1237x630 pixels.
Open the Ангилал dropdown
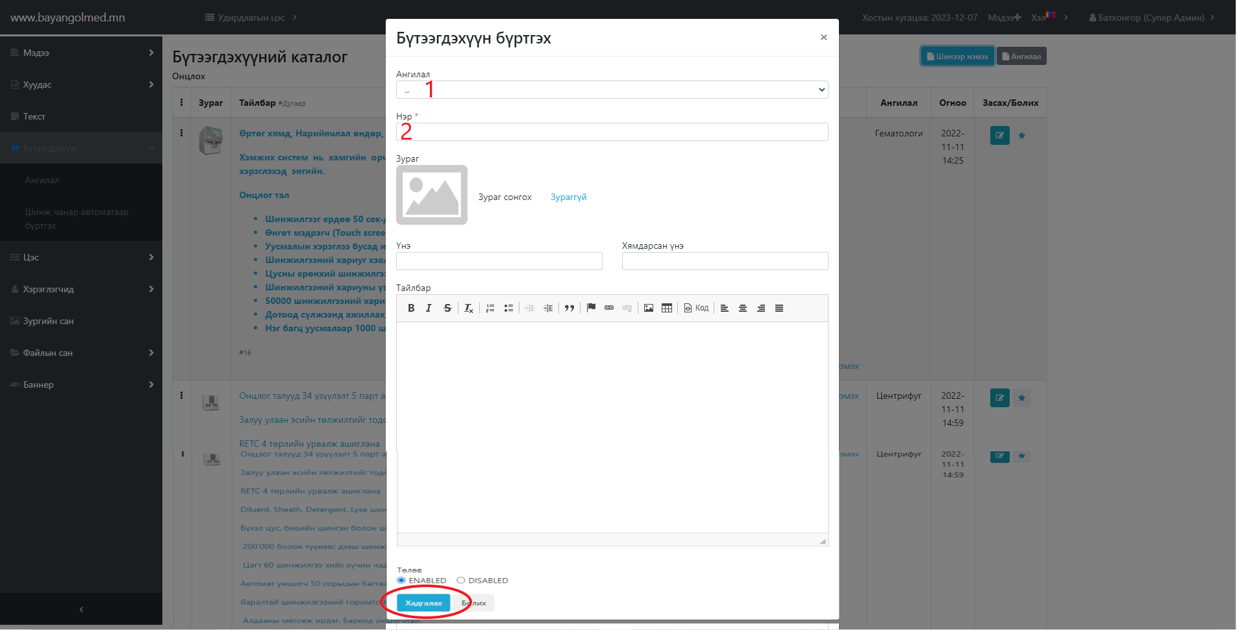click(x=612, y=90)
